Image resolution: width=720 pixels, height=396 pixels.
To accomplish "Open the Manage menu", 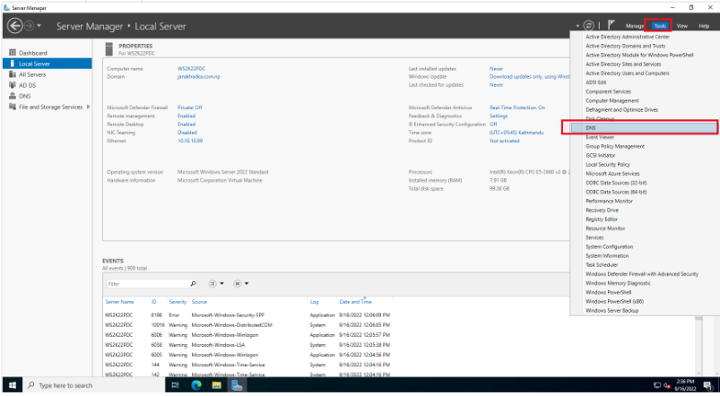I will pyautogui.click(x=635, y=26).
